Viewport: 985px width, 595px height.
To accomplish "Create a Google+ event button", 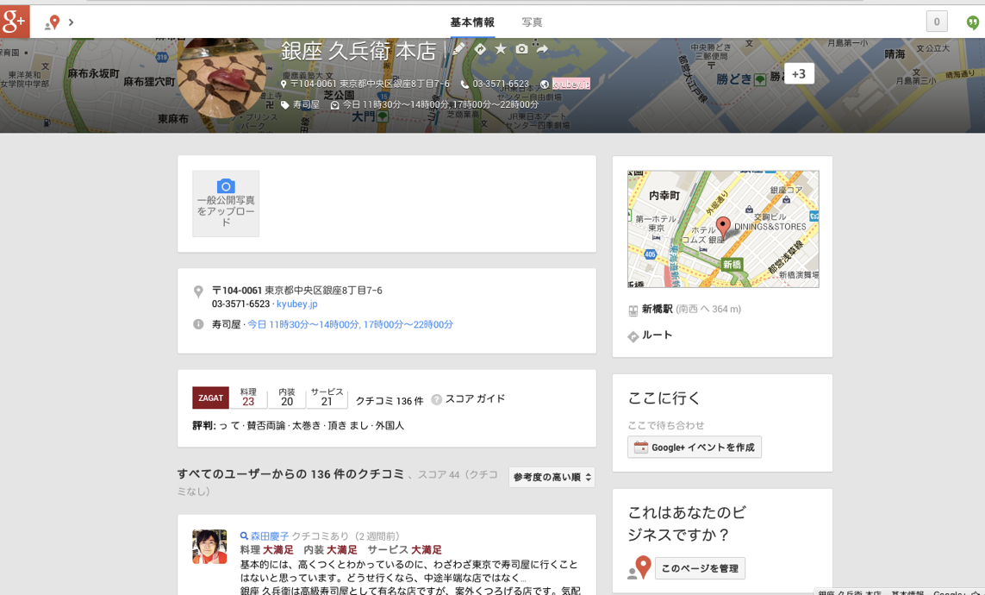I will point(694,448).
